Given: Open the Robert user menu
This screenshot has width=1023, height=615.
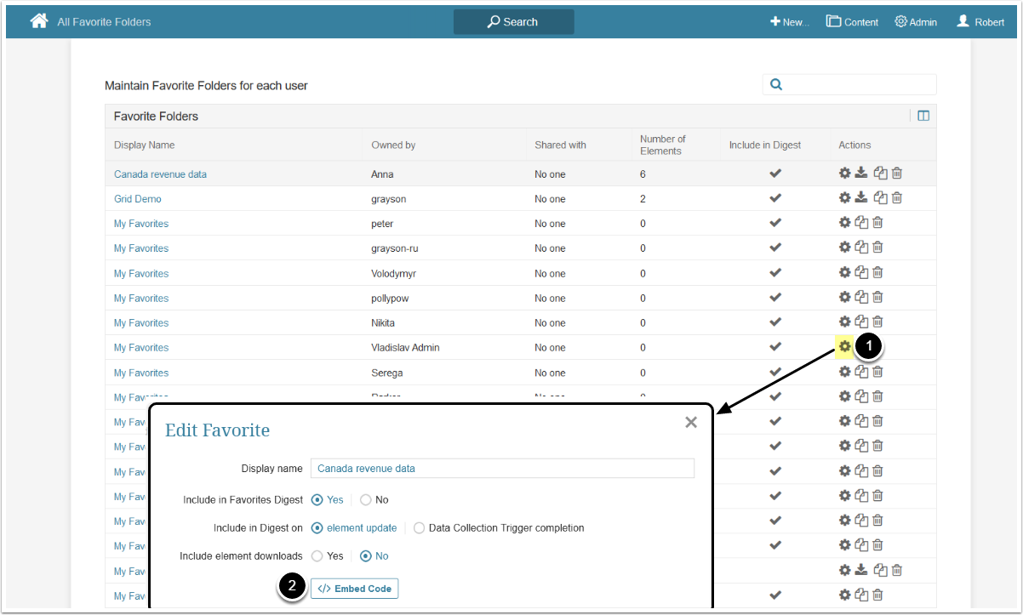Looking at the screenshot, I should 980,22.
